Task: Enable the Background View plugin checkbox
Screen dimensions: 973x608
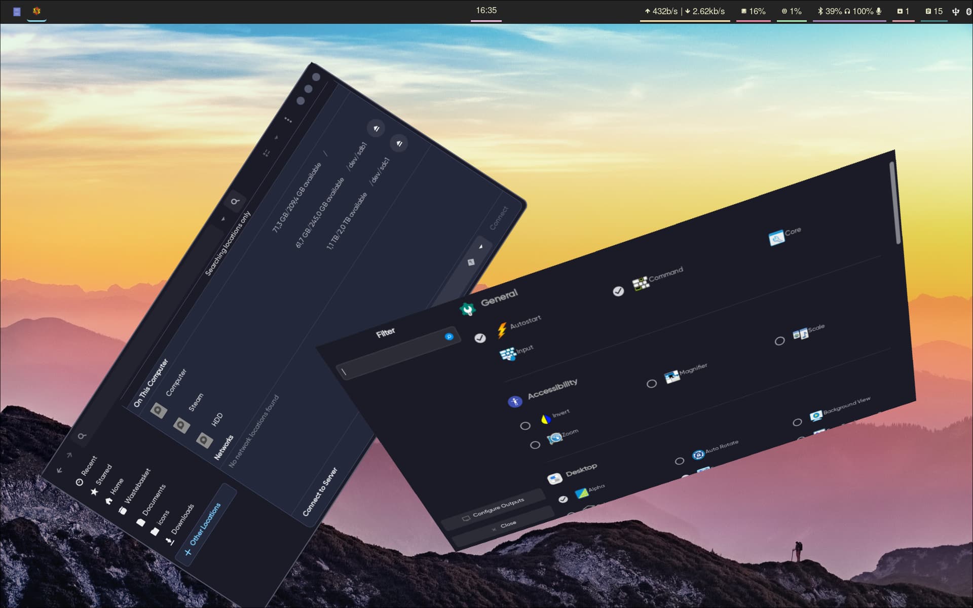Action: point(797,422)
